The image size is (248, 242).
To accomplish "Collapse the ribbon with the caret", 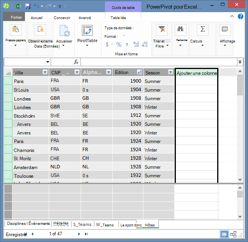I will point(232,16).
